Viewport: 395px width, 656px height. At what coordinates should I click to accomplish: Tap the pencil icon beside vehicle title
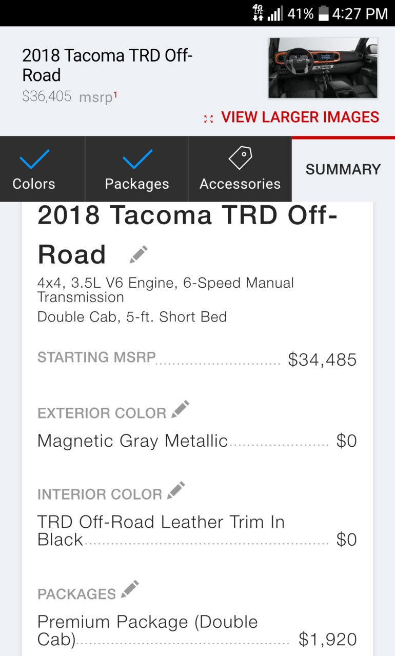(139, 254)
